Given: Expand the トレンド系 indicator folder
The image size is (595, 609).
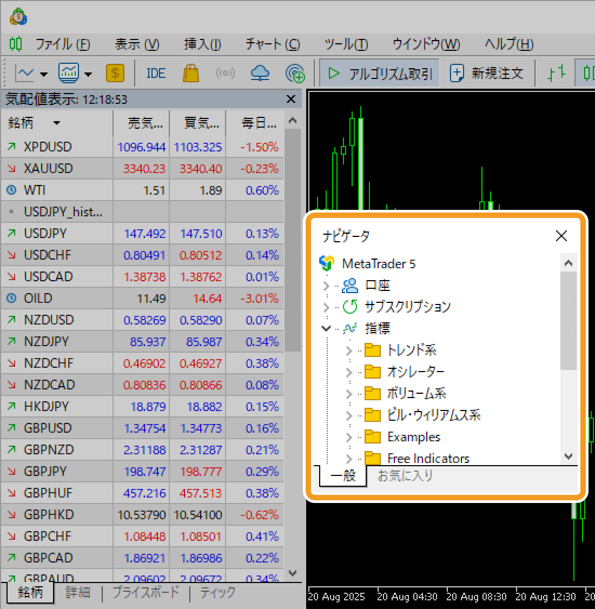Looking at the screenshot, I should tap(349, 350).
